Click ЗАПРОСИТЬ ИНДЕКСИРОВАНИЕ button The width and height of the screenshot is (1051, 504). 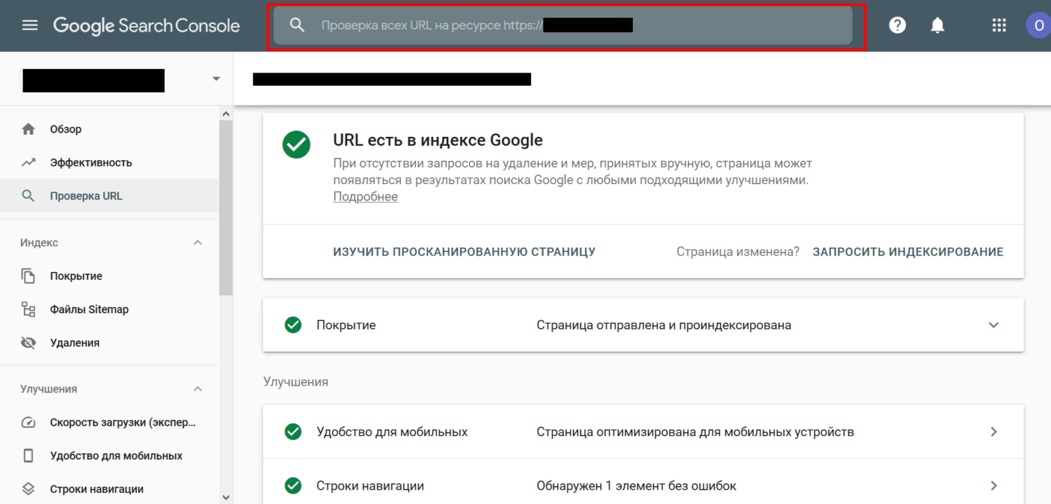click(907, 252)
